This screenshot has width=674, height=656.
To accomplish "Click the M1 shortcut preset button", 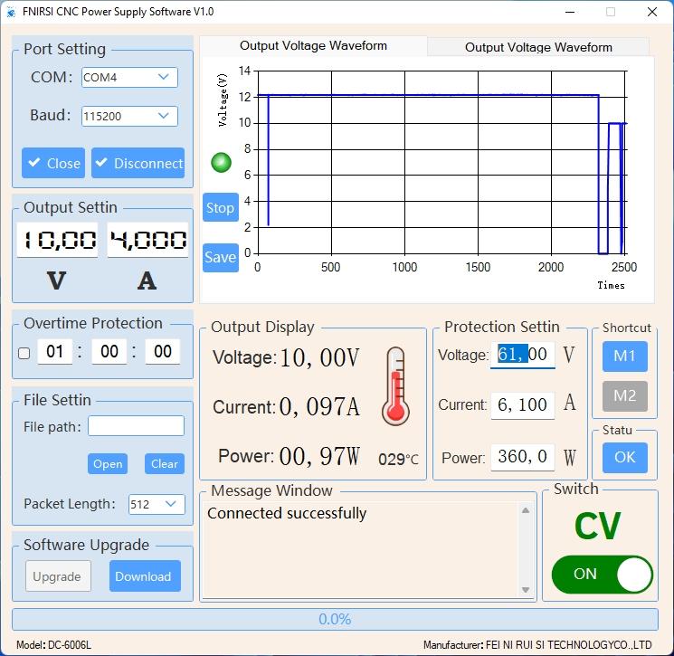I will point(624,357).
